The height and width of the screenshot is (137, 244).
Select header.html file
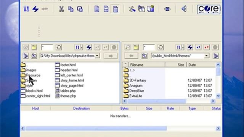(x=66, y=70)
